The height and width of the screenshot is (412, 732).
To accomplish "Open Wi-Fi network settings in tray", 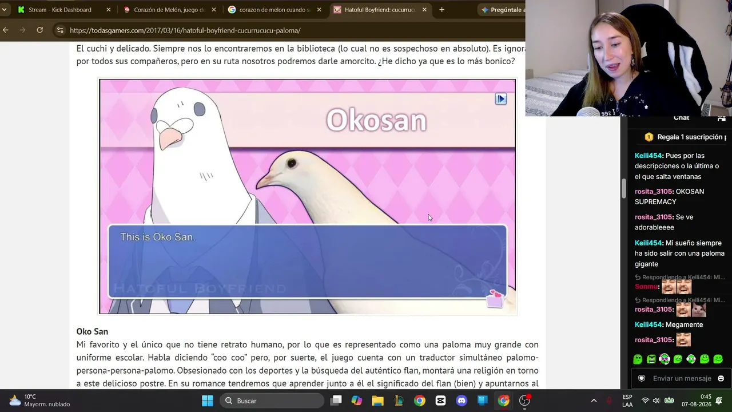I will click(x=645, y=401).
